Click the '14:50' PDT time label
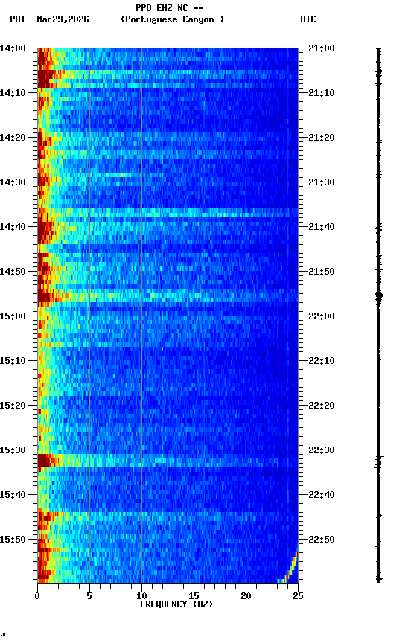The width and height of the screenshot is (411, 643). (13, 272)
